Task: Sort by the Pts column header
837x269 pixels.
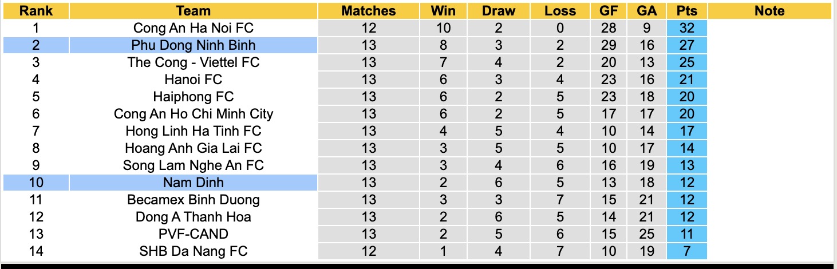Action: (686, 11)
